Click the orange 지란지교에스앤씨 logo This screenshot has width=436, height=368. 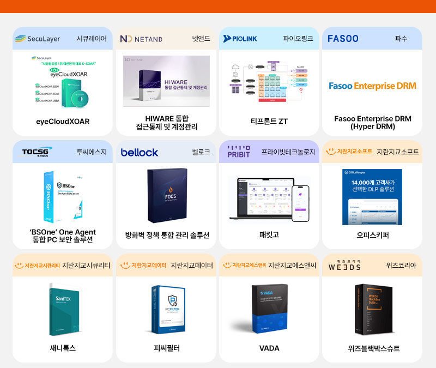244,265
